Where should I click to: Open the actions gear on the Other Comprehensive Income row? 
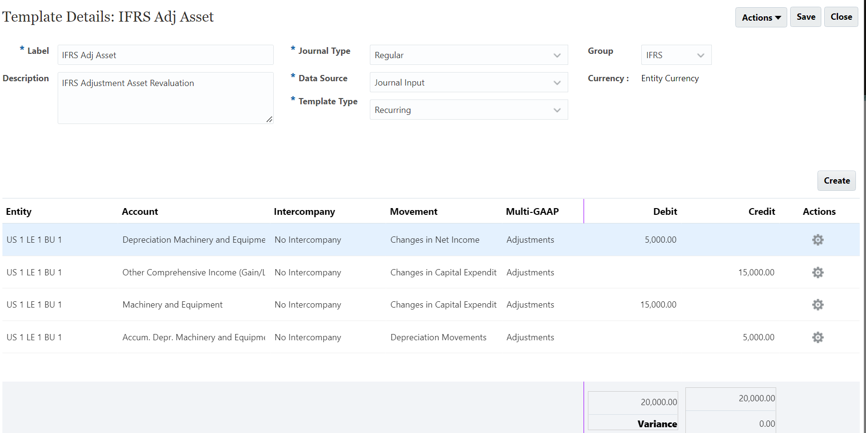[818, 272]
